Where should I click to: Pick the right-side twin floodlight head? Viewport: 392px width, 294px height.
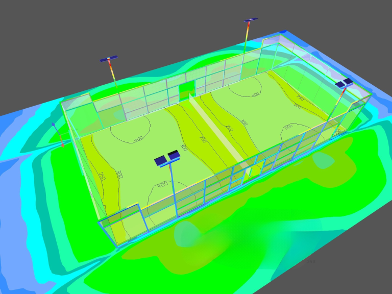(344, 83)
